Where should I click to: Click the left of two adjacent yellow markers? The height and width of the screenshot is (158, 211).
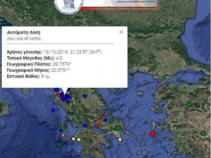[73, 139]
